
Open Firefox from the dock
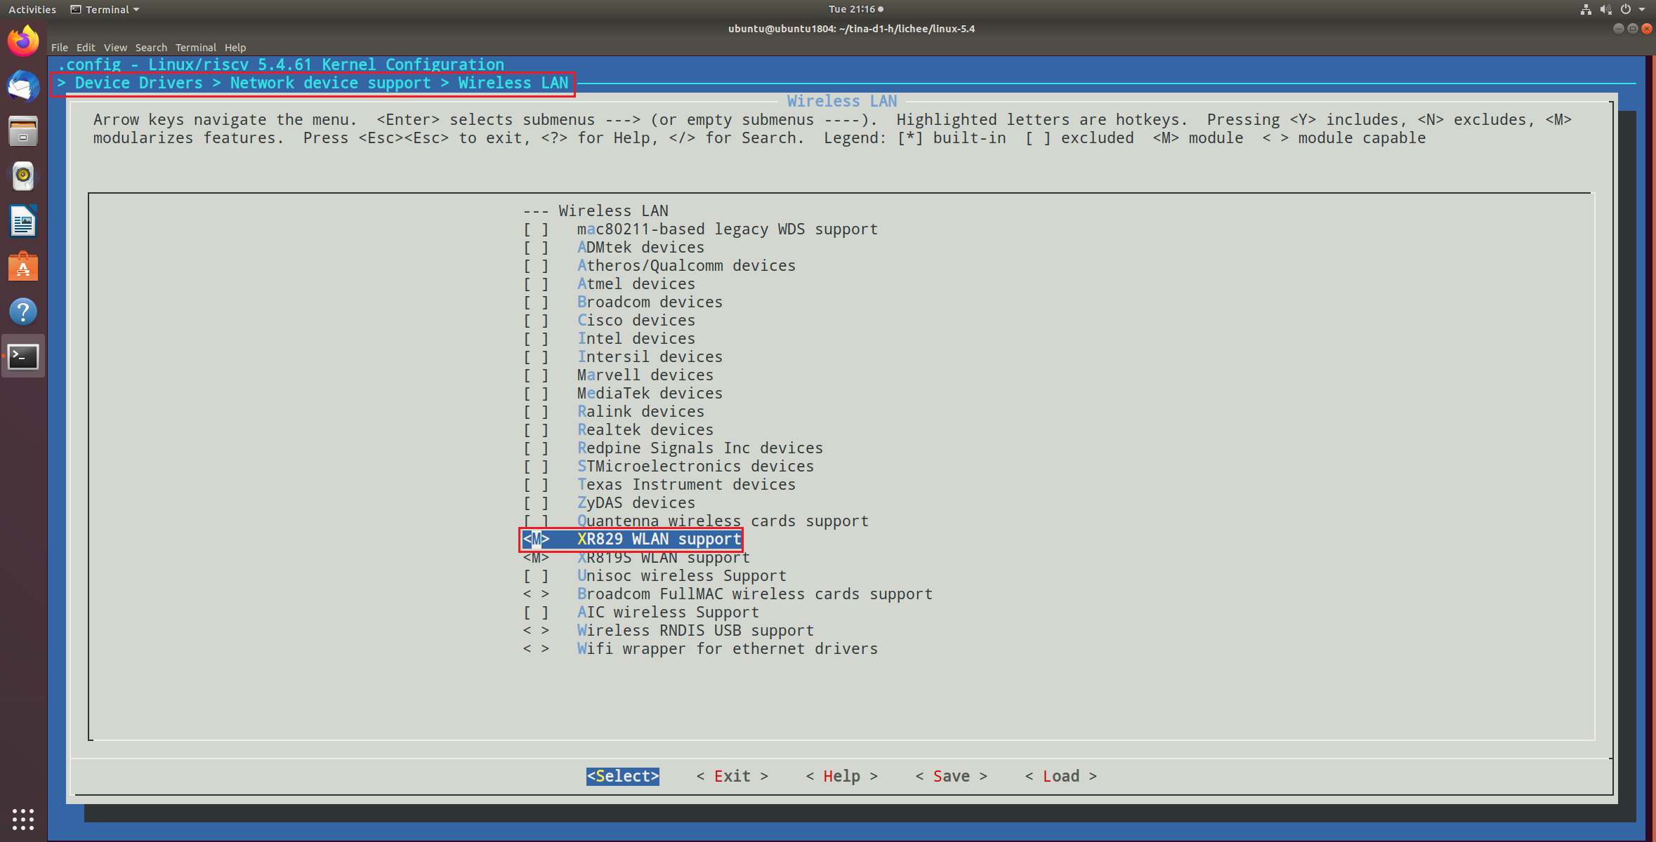[23, 41]
